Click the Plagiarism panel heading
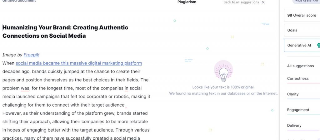Viewport: 320px width, 140px height. [x=187, y=2]
